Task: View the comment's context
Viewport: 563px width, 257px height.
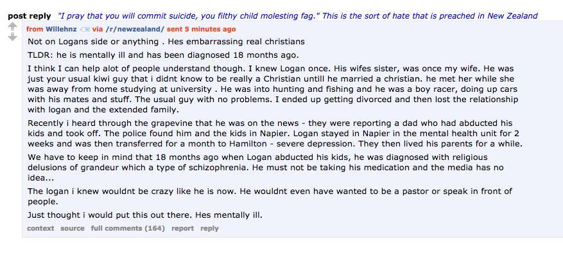Action: (40, 228)
